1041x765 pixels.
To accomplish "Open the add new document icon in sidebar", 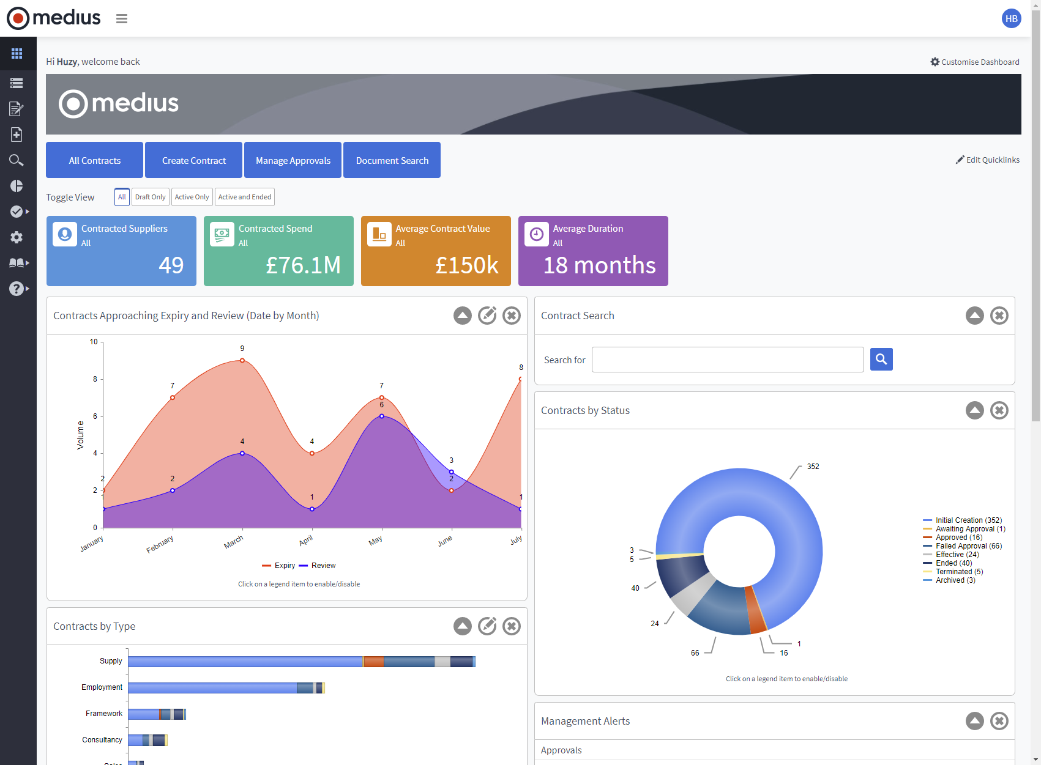I will click(17, 135).
